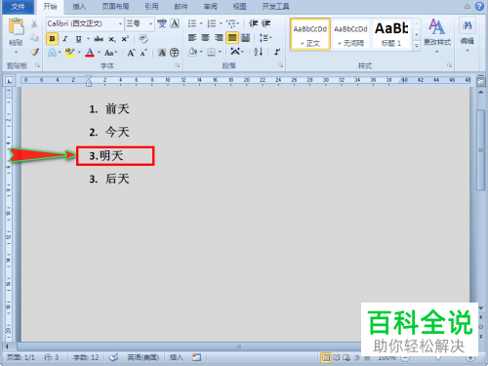This screenshot has height=366, width=488.
Task: Click the language 英语(美国) status button
Action: [143, 357]
